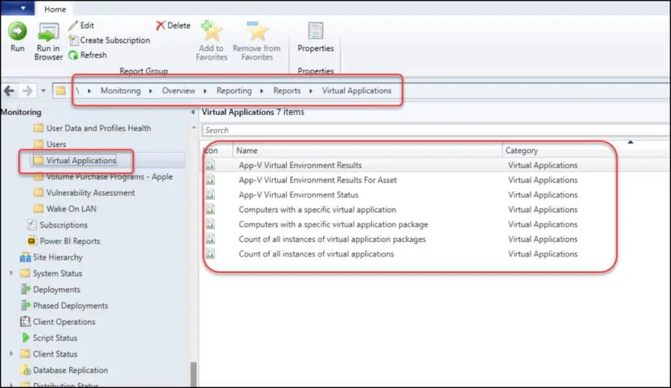Click the Database Replication node icon
The width and height of the screenshot is (671, 388).
[x=26, y=370]
